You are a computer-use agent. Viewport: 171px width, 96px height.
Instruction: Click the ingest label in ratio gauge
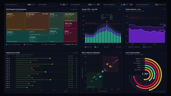pos(139,67)
